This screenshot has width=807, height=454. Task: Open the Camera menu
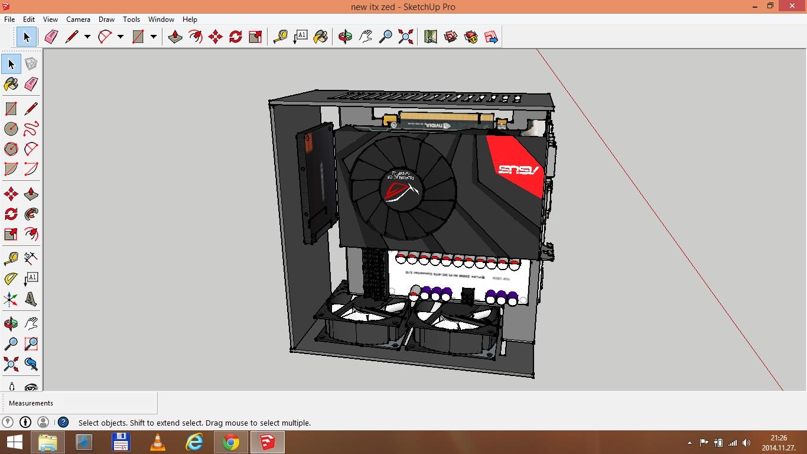tap(78, 20)
